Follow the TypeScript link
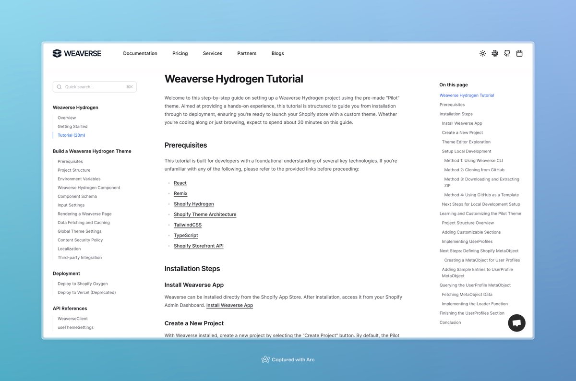 point(186,235)
